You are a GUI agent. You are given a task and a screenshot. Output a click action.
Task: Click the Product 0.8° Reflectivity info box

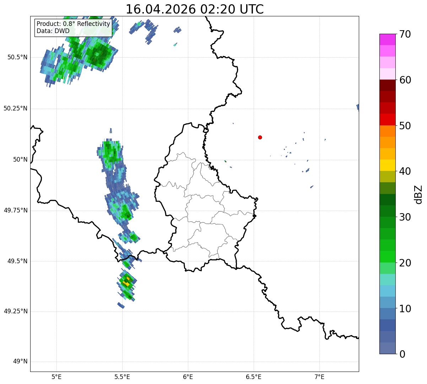(74, 27)
